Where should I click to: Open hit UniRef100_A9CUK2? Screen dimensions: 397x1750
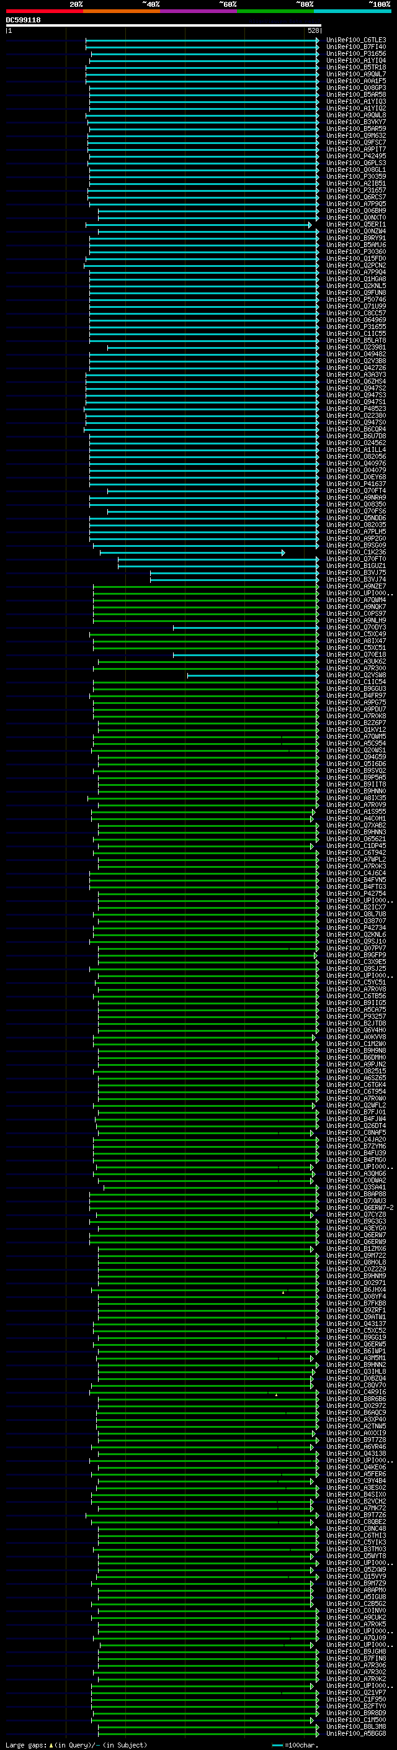(x=355, y=1618)
